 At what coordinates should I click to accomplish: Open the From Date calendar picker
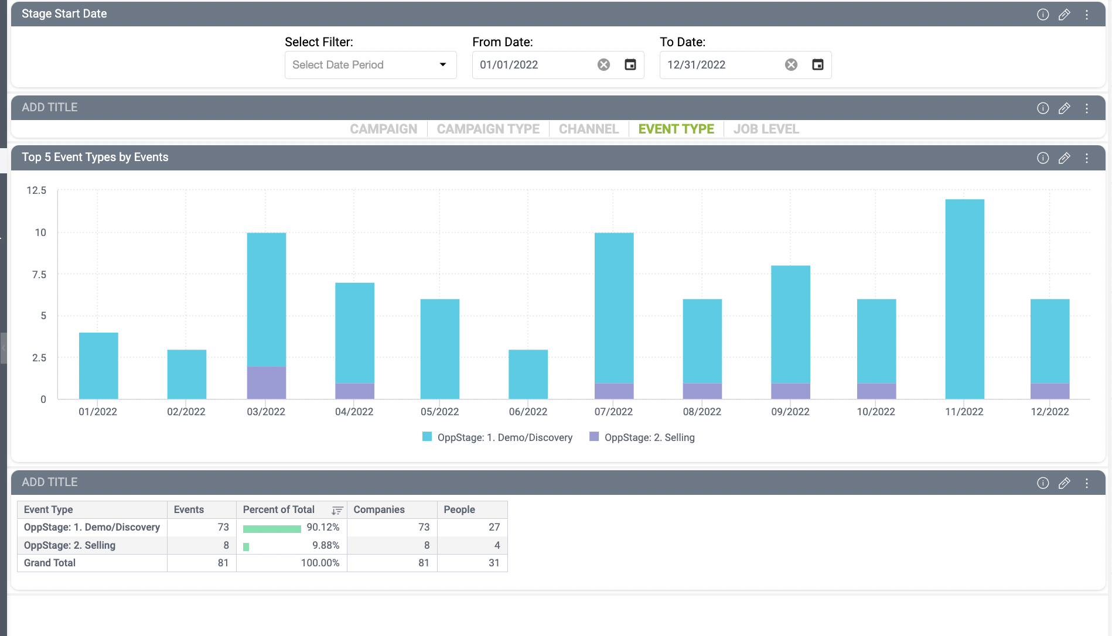[630, 65]
